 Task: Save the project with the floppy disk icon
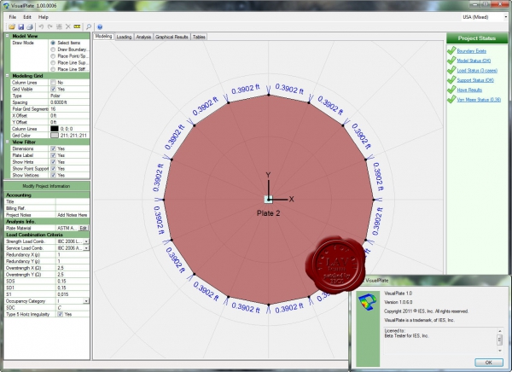click(x=20, y=26)
